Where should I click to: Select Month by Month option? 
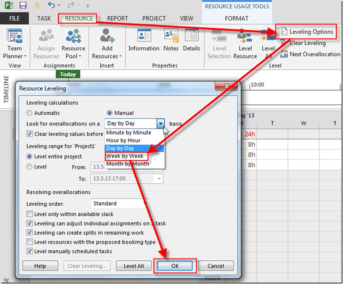point(127,164)
